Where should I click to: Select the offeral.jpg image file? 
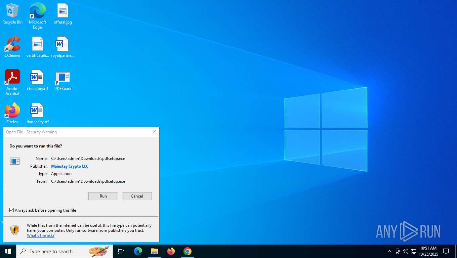(63, 14)
